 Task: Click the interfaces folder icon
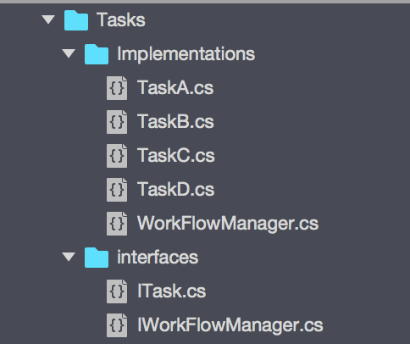pos(97,258)
